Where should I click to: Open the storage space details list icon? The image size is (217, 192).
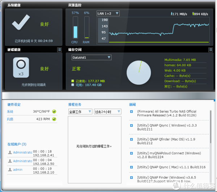tap(210, 50)
